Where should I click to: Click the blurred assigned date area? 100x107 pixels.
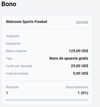tap(68, 36)
